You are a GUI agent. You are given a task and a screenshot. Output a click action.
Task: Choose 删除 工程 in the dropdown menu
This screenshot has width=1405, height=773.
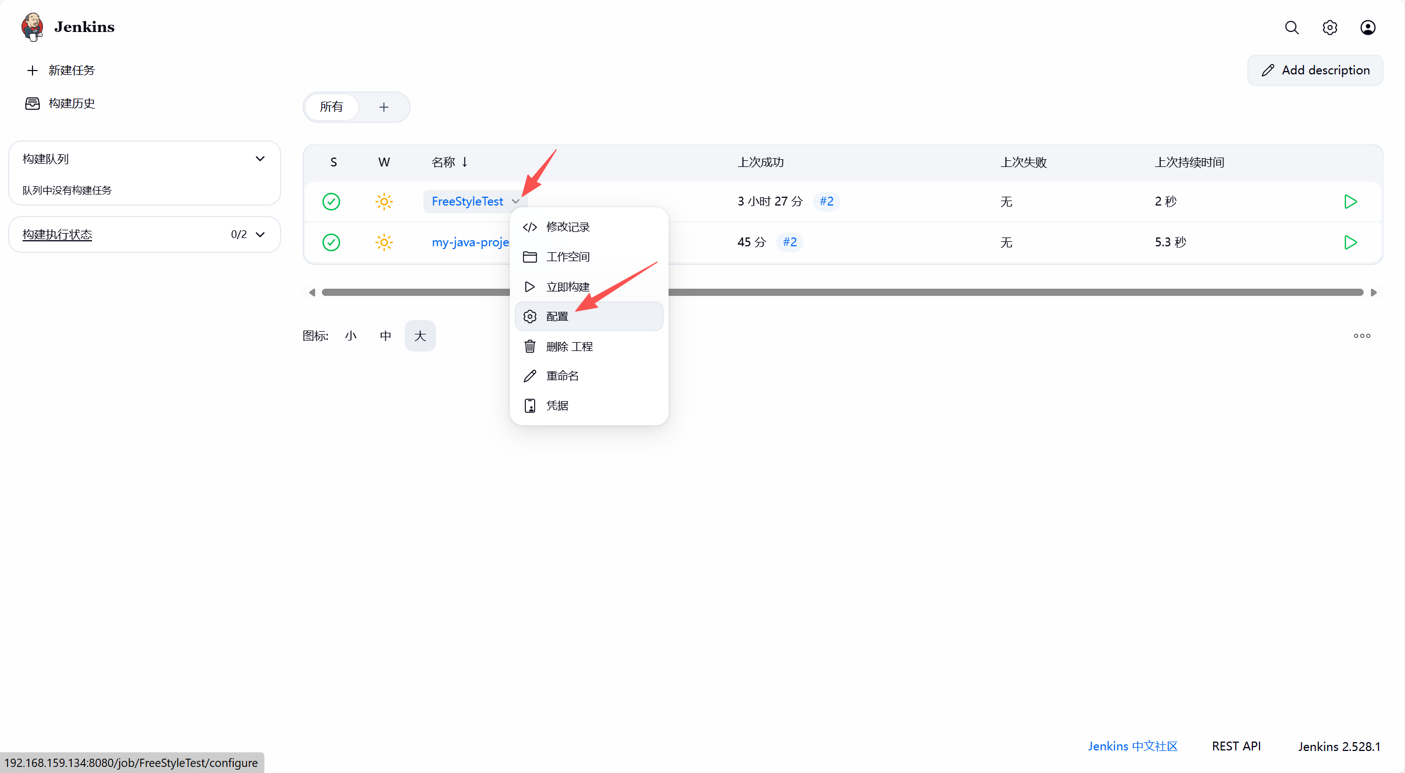569,346
